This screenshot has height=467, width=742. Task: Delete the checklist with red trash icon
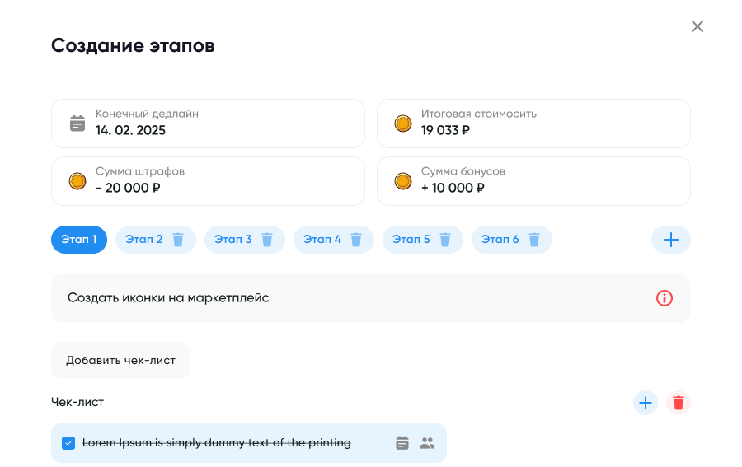679,403
